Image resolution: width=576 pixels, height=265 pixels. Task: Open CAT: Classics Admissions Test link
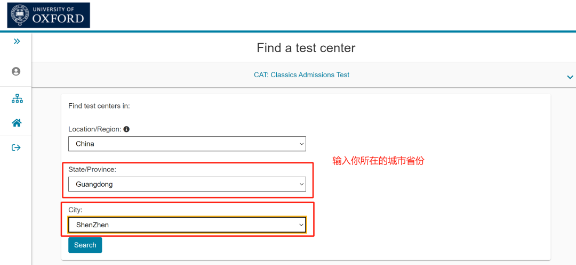[301, 75]
